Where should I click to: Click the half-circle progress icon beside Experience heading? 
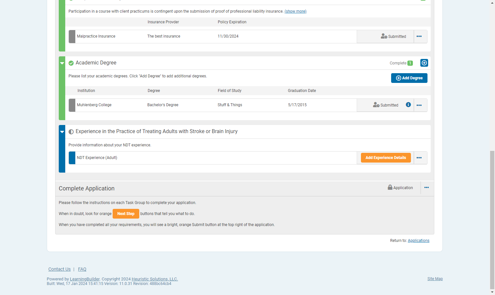71,132
